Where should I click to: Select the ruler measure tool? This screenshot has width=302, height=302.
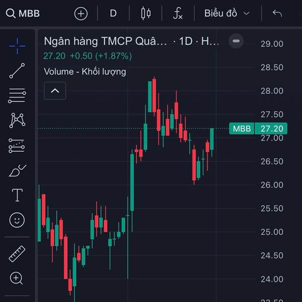(17, 254)
